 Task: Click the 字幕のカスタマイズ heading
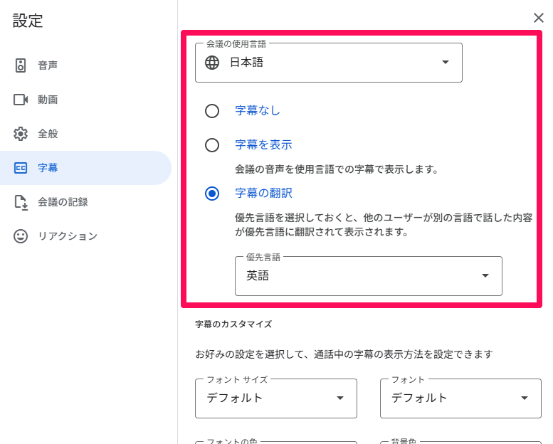click(x=233, y=324)
